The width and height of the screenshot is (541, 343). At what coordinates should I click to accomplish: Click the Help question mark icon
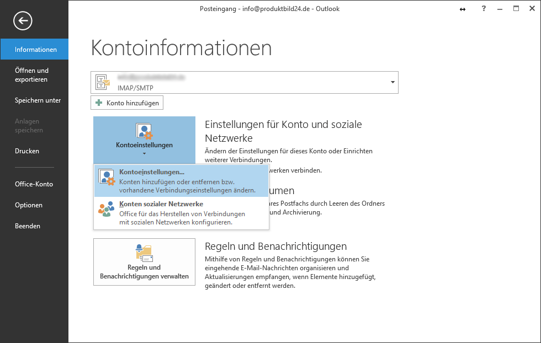coord(483,9)
